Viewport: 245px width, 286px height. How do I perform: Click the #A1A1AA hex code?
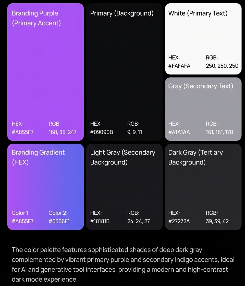179,132
